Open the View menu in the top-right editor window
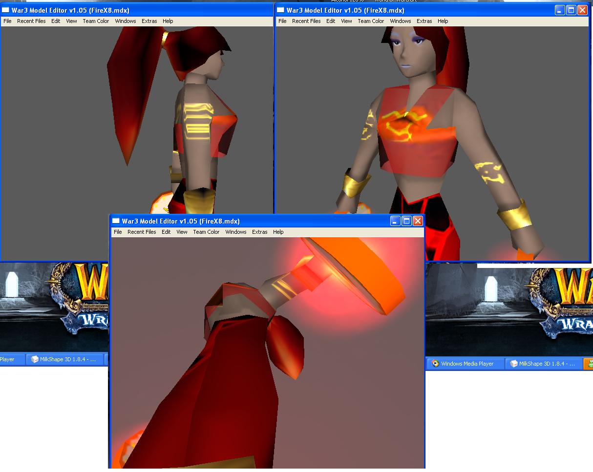The height and width of the screenshot is (472, 593). (x=346, y=21)
